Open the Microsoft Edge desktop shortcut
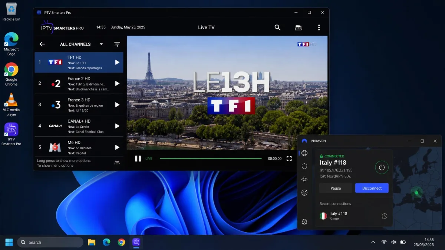445x250 pixels. click(11, 44)
